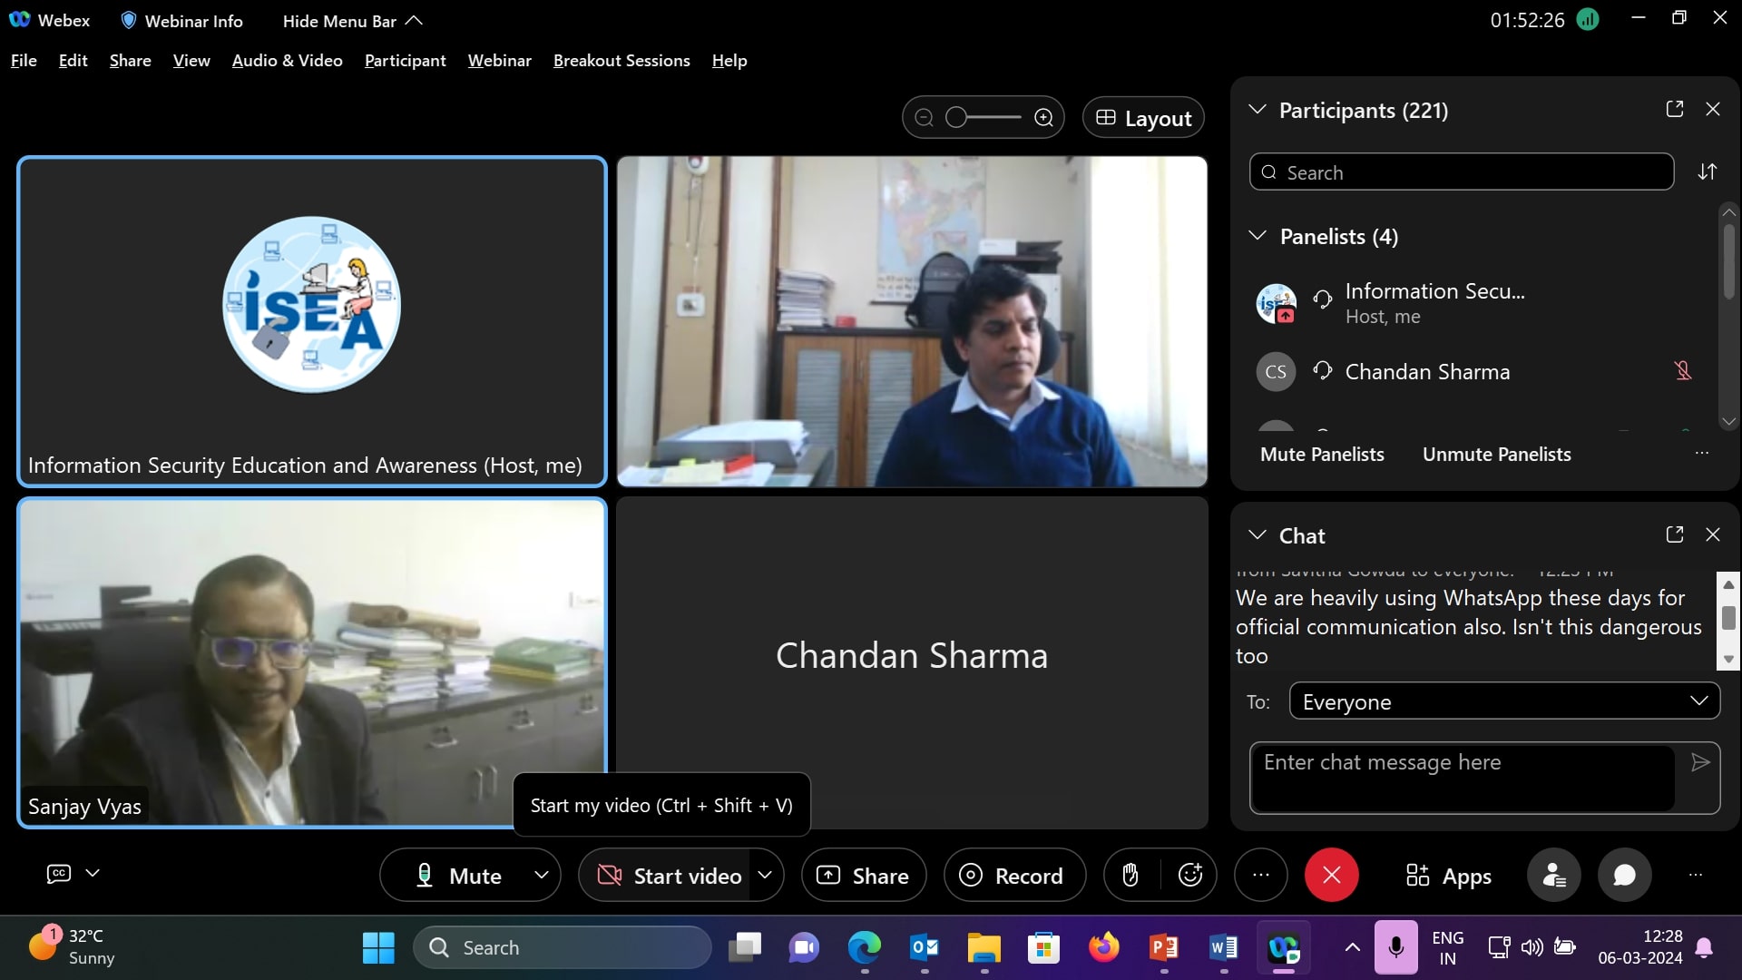Toggle the chat panel bubble button
1742x980 pixels.
[1624, 876]
